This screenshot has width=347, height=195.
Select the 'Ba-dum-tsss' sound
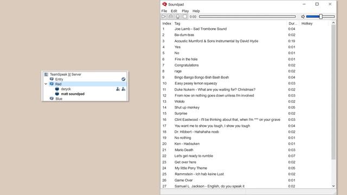[184, 35]
